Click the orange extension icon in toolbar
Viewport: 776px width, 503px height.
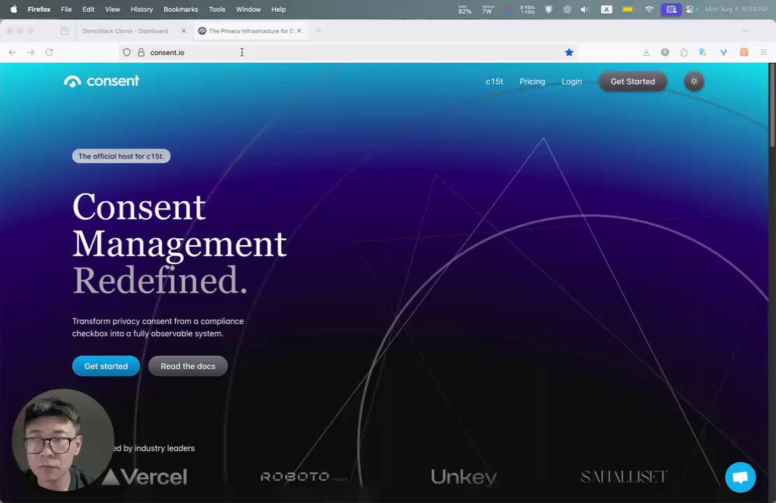click(744, 52)
